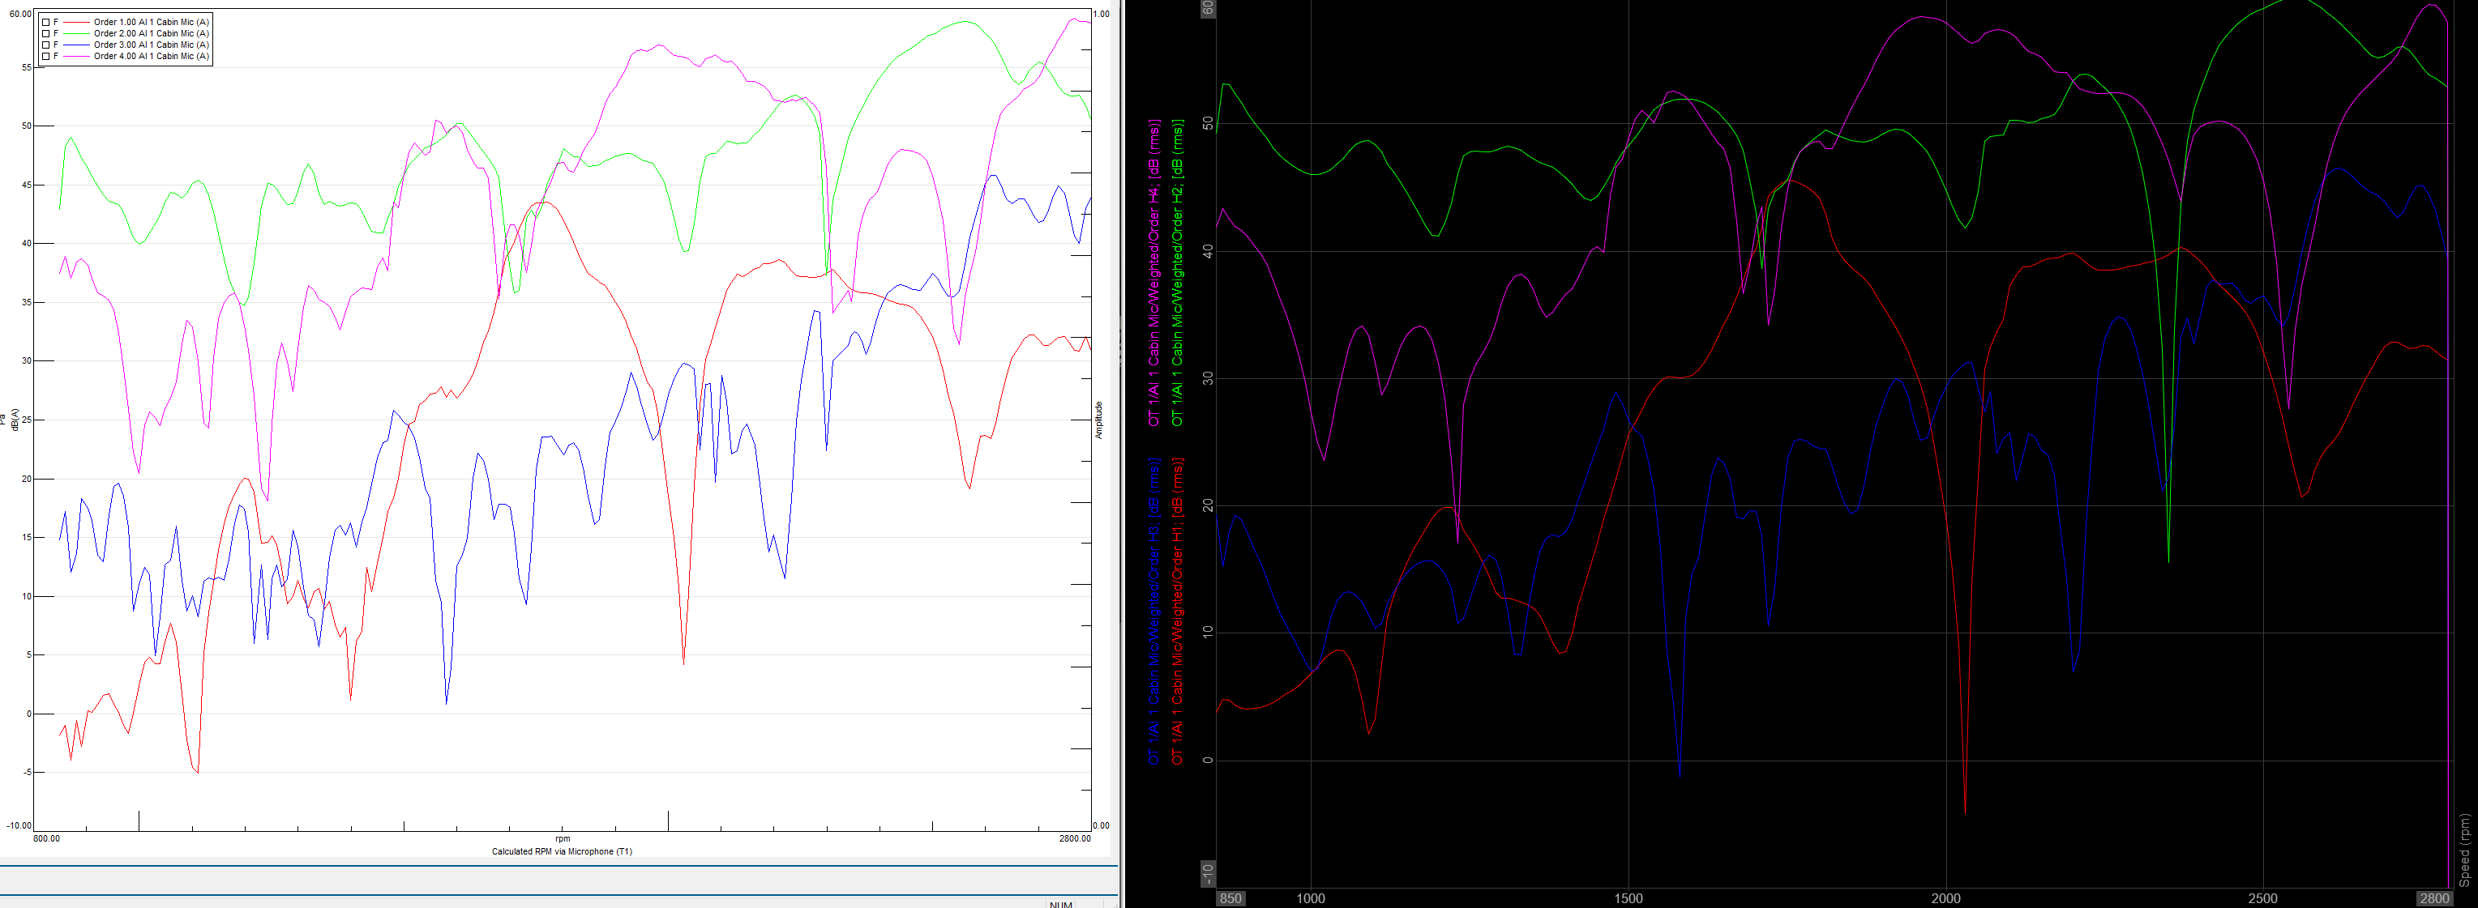The image size is (2478, 908).
Task: Click the -10 Y axis minimum box on dark chart
Action: (1209, 872)
